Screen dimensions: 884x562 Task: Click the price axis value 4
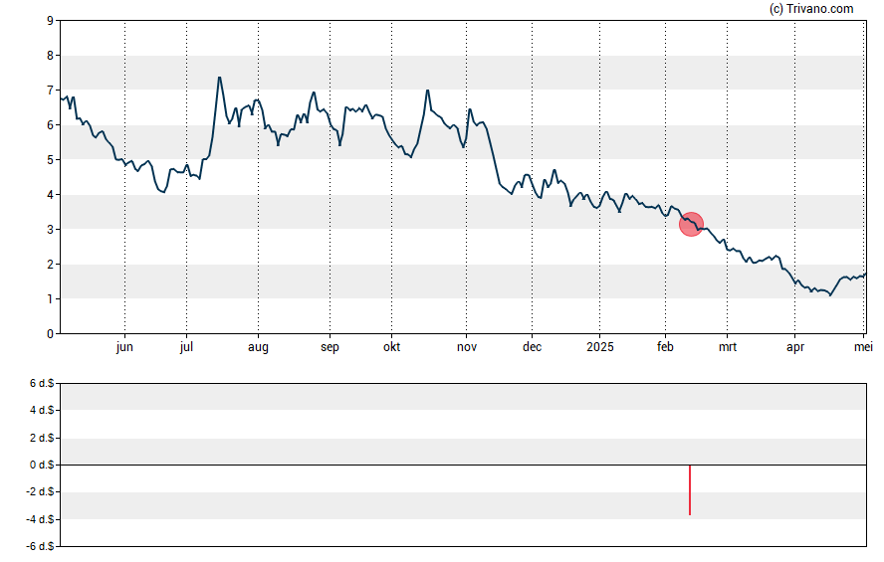coord(51,195)
